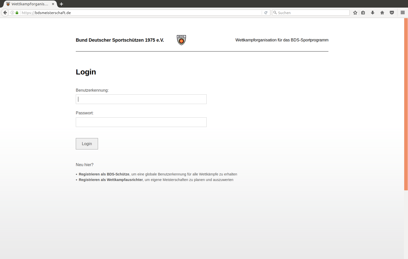Click the back navigation arrow

5,12
